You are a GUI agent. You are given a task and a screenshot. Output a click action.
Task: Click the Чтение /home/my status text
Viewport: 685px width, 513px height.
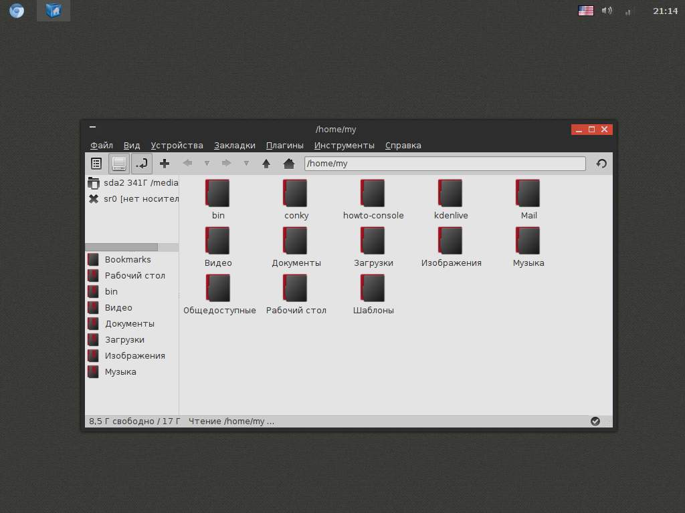231,421
